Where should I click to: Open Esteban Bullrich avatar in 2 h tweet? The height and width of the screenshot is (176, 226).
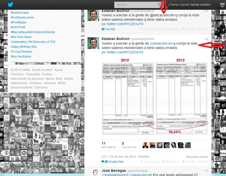click(x=93, y=15)
